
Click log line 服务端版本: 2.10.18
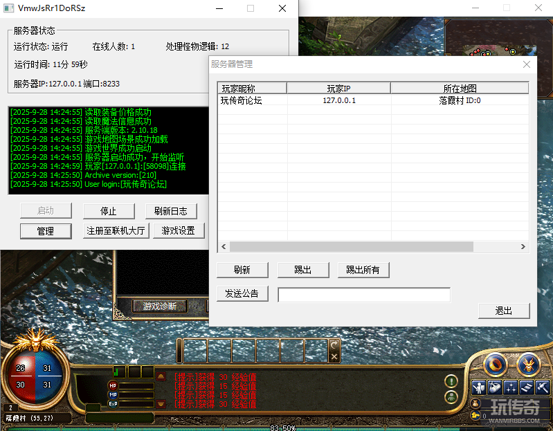[84, 130]
